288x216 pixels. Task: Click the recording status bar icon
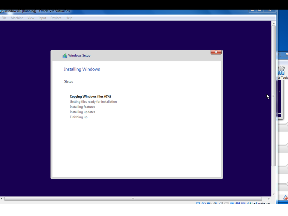238,203
